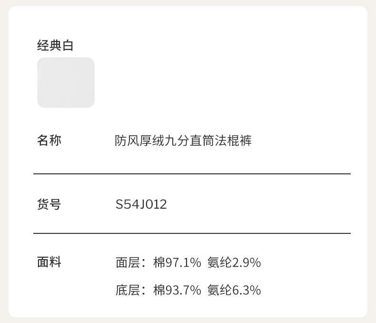Click the 棉97.1% composition value
Image resolution: width=376 pixels, height=323 pixels.
click(177, 262)
